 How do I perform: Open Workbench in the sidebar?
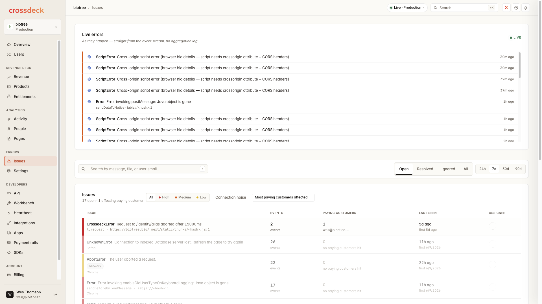tap(30, 203)
